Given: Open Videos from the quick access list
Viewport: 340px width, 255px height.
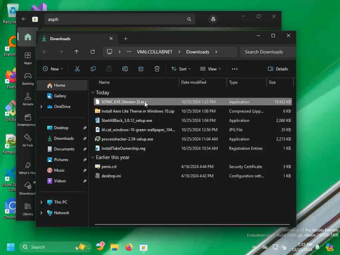Looking at the screenshot, I should pyautogui.click(x=62, y=181).
